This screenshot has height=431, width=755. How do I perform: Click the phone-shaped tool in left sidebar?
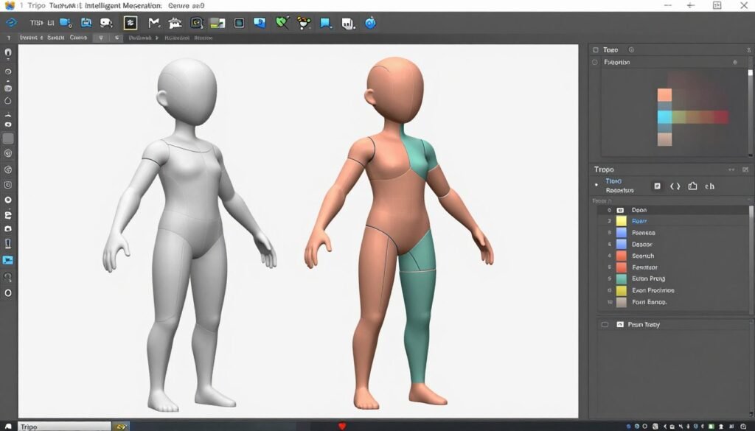(7, 243)
